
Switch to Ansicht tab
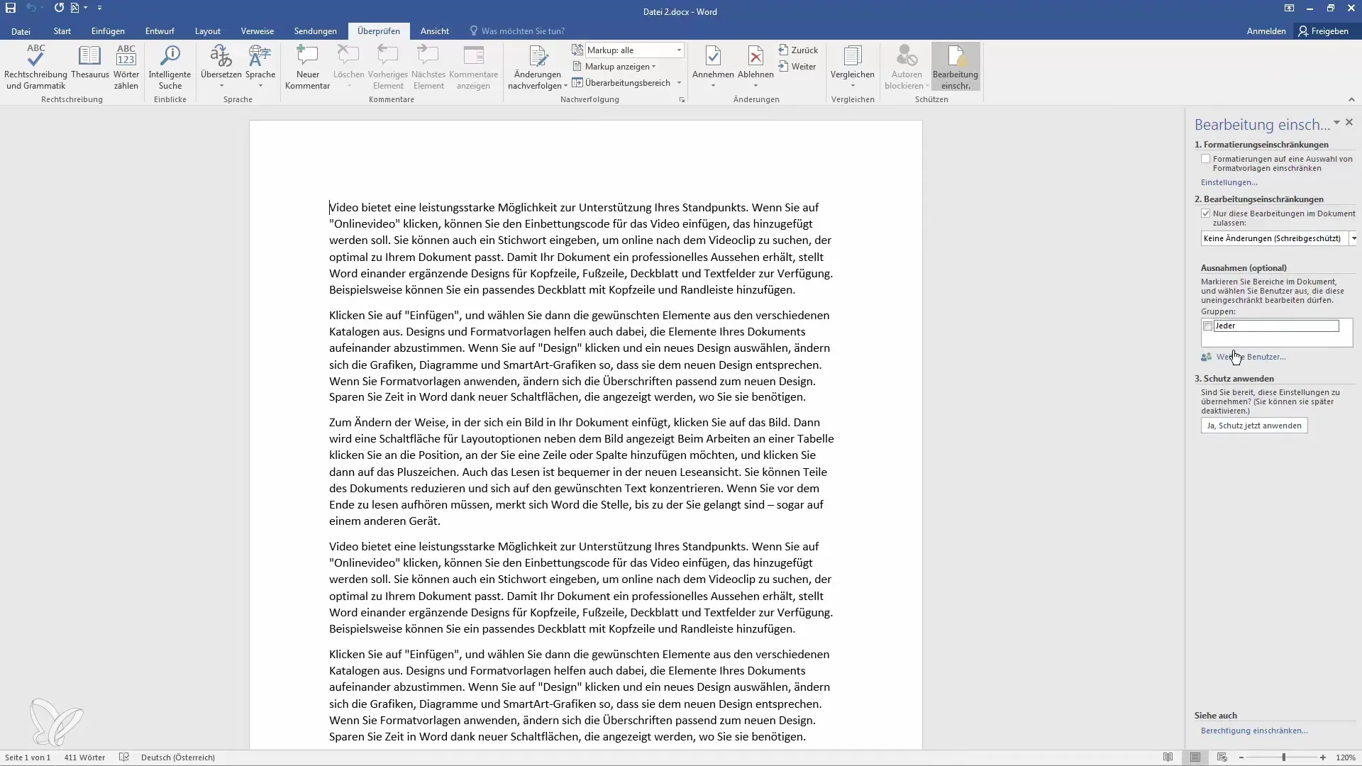point(434,31)
